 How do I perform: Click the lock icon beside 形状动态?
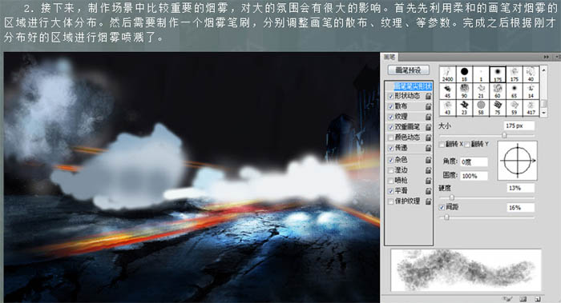click(428, 97)
